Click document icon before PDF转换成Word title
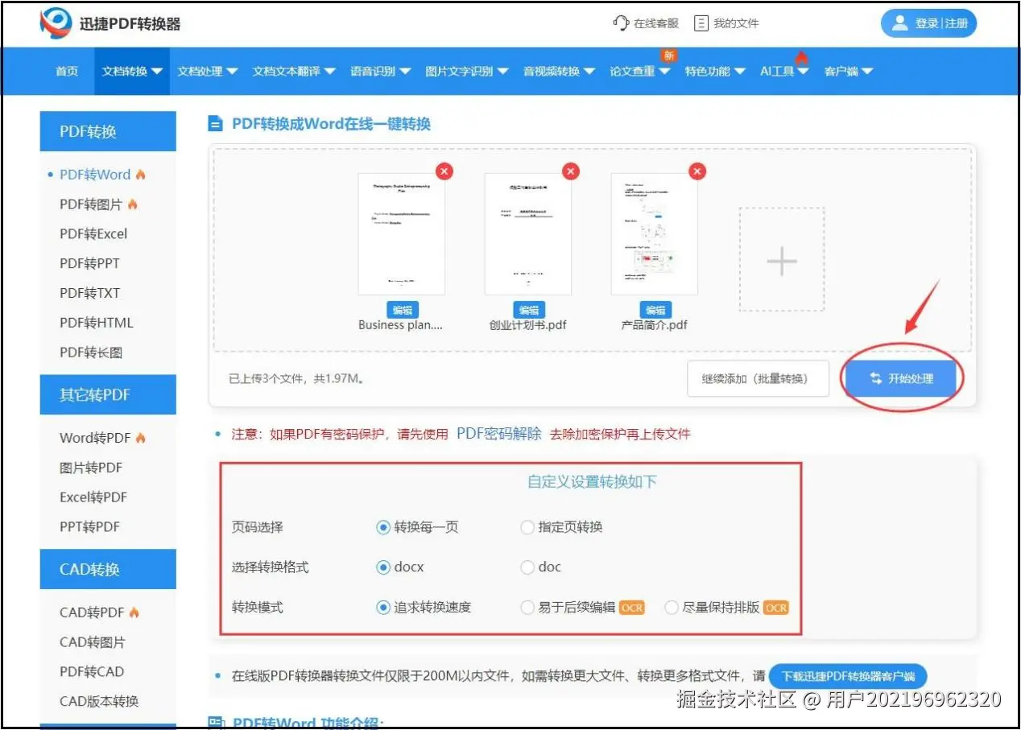The image size is (1021, 730). tap(215, 124)
